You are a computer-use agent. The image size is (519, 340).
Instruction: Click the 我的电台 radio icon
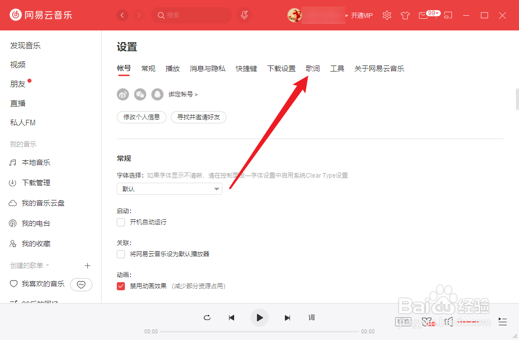[13, 224]
